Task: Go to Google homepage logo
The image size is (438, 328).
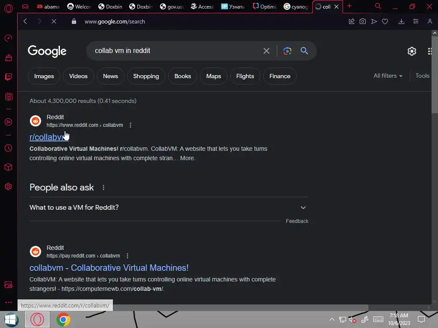Action: pos(47,51)
